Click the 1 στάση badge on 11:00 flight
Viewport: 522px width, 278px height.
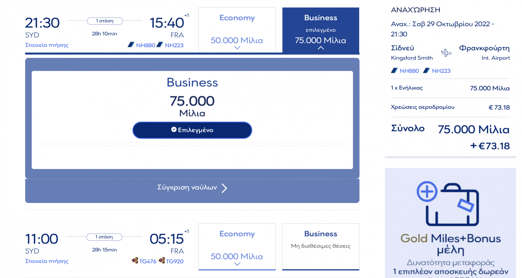[104, 237]
